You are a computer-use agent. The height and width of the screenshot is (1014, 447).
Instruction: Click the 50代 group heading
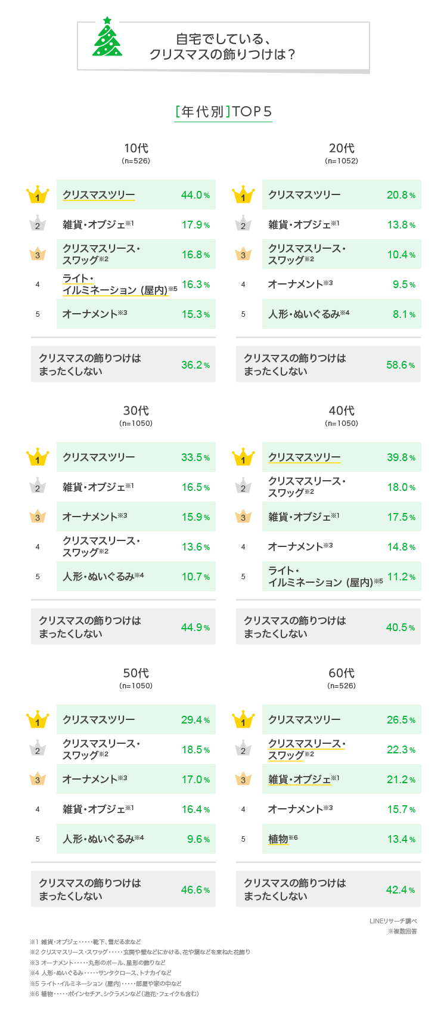click(x=136, y=673)
